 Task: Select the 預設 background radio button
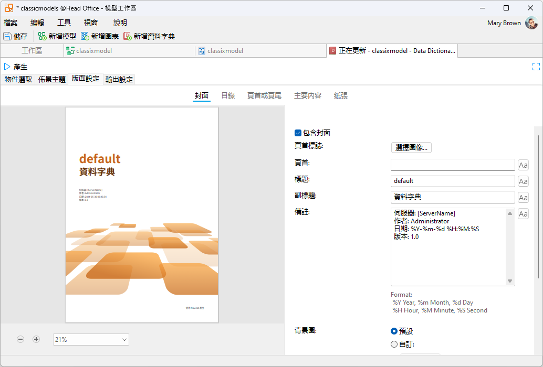pyautogui.click(x=394, y=331)
